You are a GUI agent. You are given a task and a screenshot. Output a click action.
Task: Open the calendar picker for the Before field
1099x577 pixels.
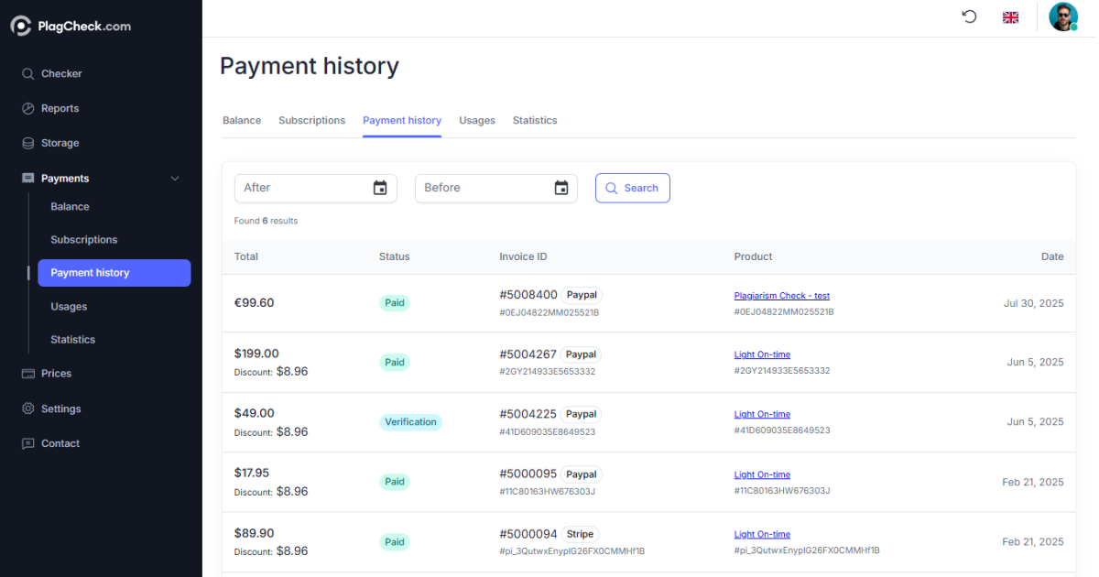click(560, 188)
